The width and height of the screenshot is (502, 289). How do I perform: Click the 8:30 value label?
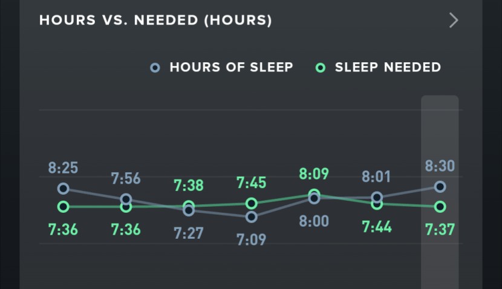pyautogui.click(x=440, y=166)
